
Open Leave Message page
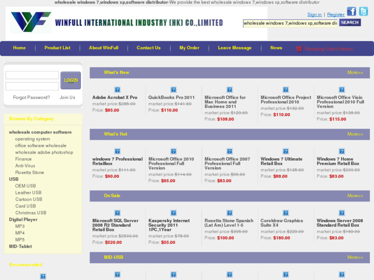pos(235,48)
